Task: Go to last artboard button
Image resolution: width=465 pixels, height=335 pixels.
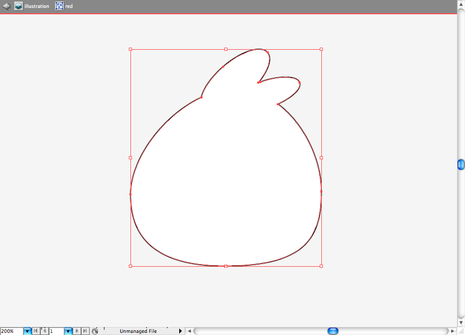Action: point(85,331)
